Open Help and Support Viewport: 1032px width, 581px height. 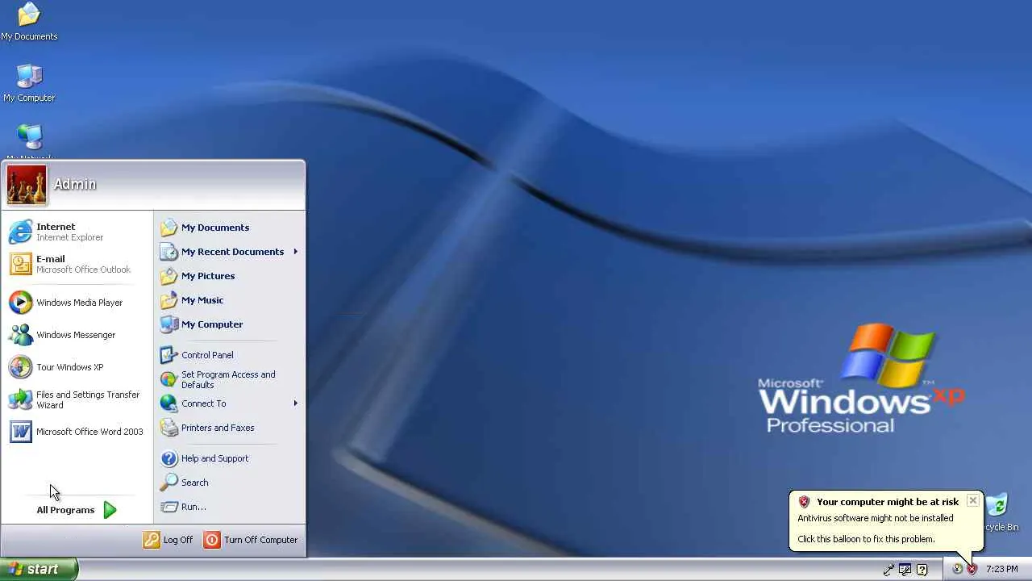tap(229, 458)
